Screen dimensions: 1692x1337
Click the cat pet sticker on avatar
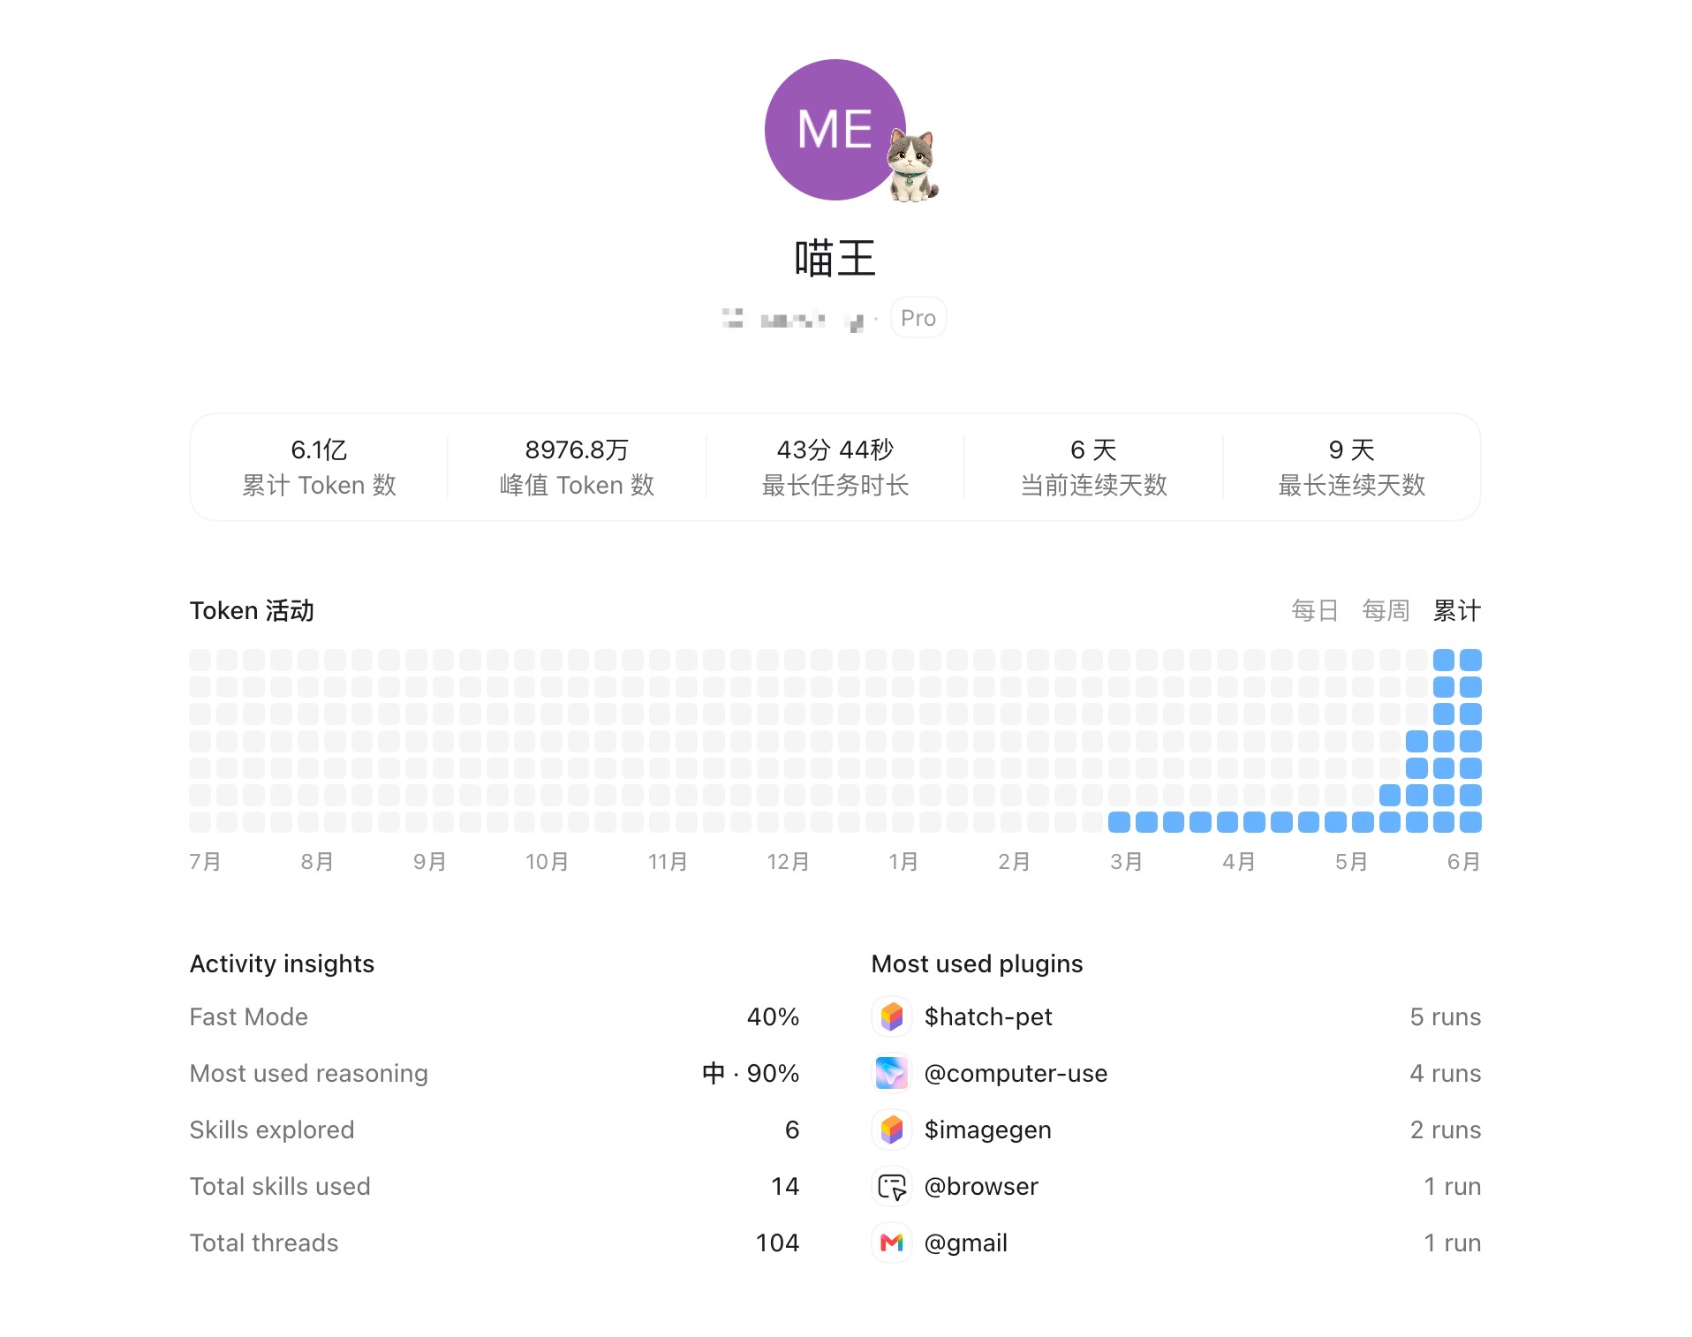point(912,165)
